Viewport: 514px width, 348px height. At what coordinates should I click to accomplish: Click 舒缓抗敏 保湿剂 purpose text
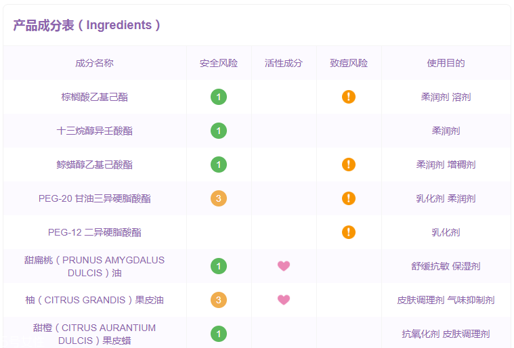(446, 266)
